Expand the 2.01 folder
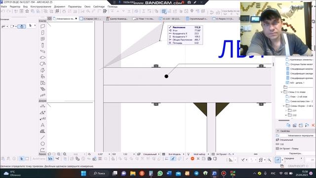Viewport: 316px width, 178px height. (x=286, y=111)
